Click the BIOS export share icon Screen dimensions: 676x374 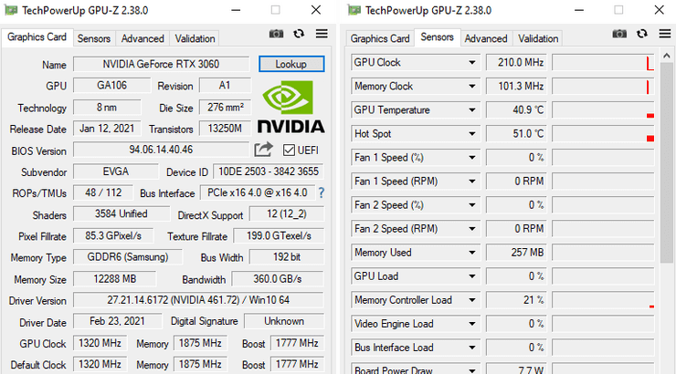click(x=263, y=150)
